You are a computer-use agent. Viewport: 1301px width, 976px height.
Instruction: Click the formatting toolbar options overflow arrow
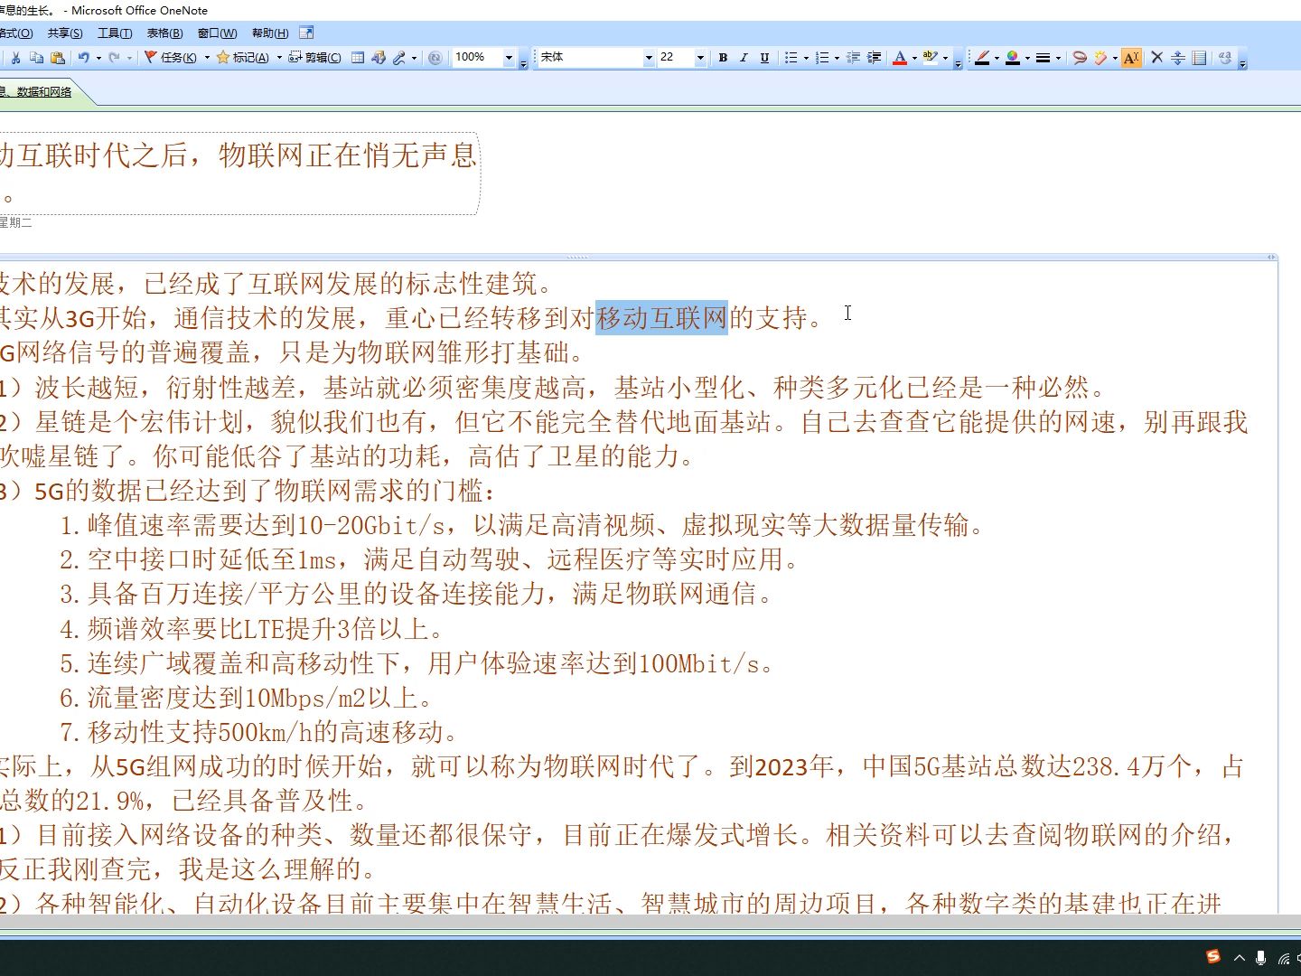click(x=958, y=61)
